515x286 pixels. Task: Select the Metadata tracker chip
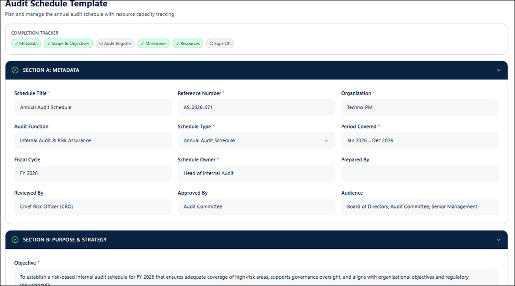(26, 44)
